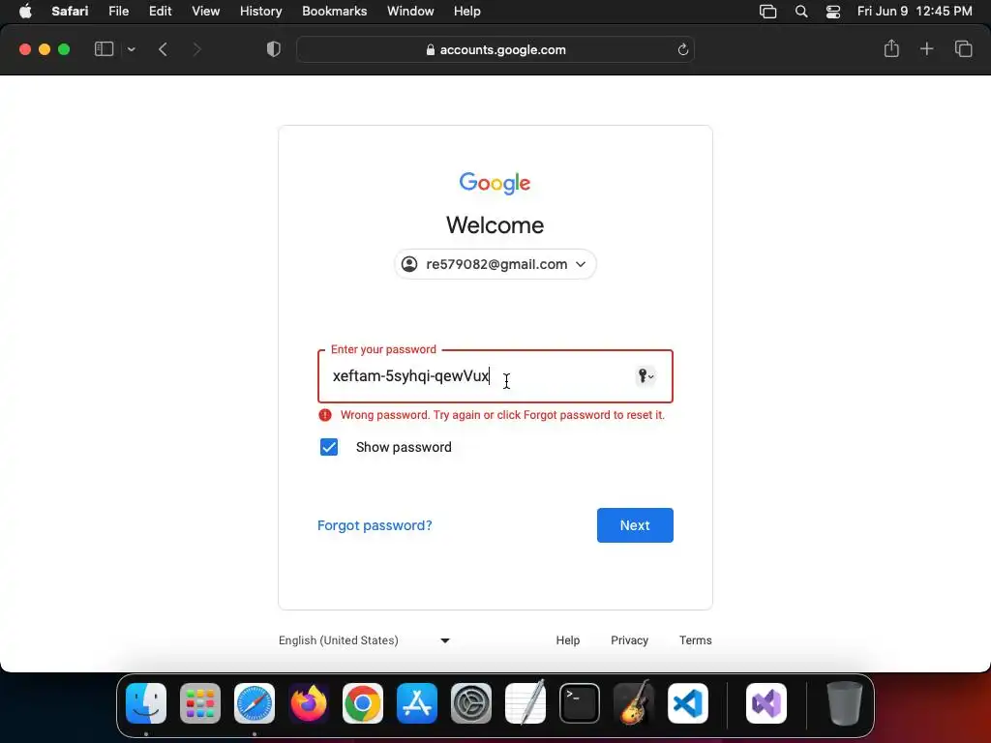Click the Welcome heading

pos(495,224)
